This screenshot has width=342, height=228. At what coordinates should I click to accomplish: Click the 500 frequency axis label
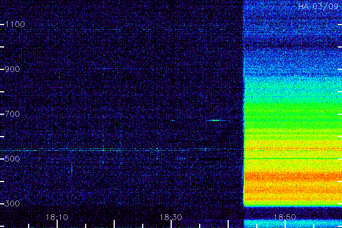(12, 158)
